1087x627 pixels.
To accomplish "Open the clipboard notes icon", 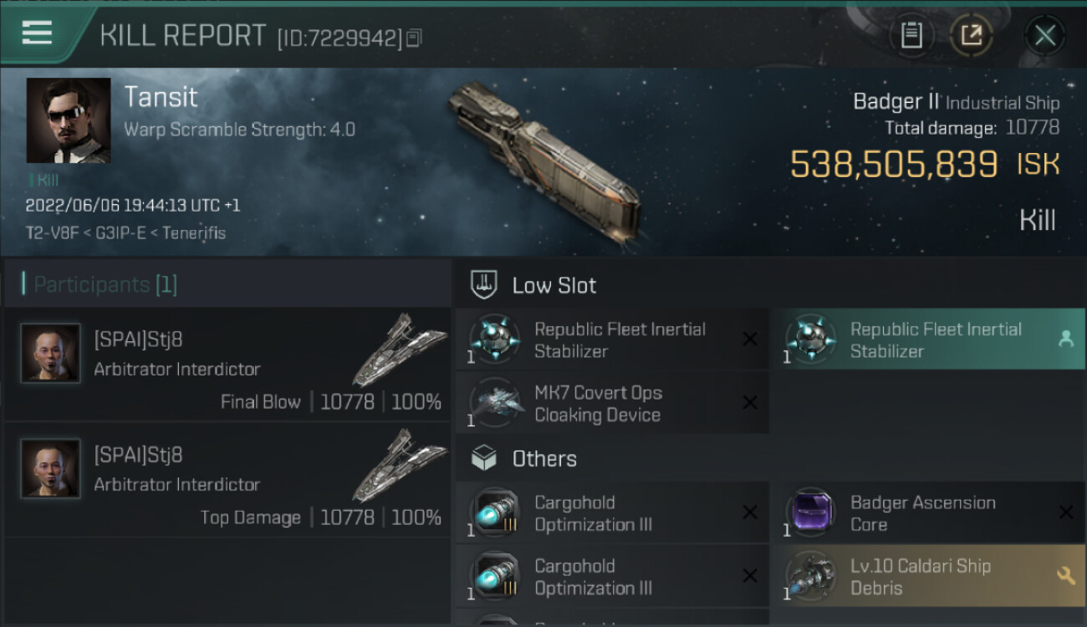I will pos(911,35).
